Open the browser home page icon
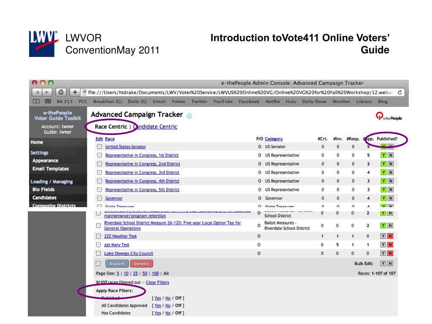This screenshot has height=324, width=432. (61, 92)
